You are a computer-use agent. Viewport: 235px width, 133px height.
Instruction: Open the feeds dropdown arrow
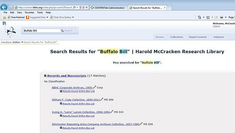click(x=212, y=17)
